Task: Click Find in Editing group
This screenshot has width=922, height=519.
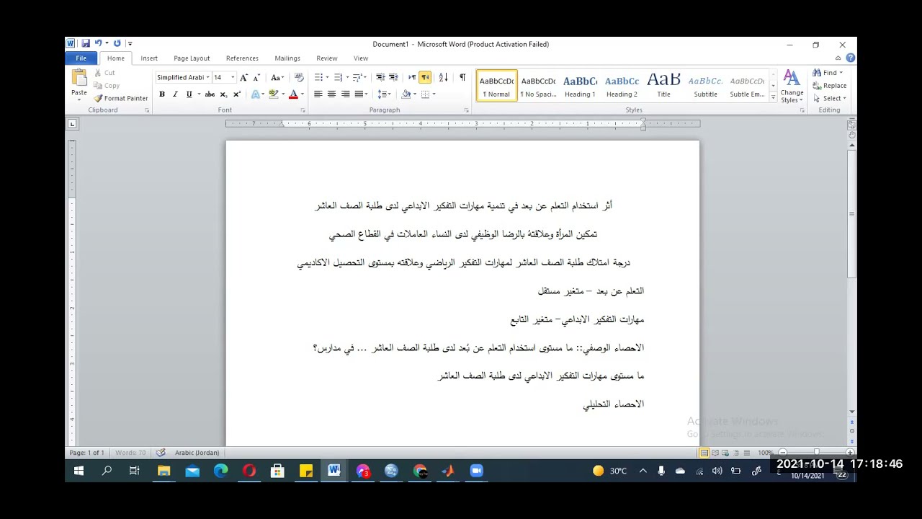Action: [x=826, y=73]
